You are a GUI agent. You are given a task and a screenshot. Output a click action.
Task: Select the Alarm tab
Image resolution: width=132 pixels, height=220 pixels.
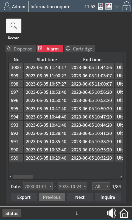[50, 49]
